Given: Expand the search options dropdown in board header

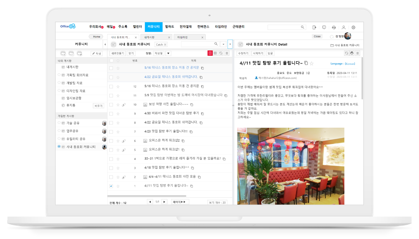Looking at the screenshot, I should [x=223, y=44].
